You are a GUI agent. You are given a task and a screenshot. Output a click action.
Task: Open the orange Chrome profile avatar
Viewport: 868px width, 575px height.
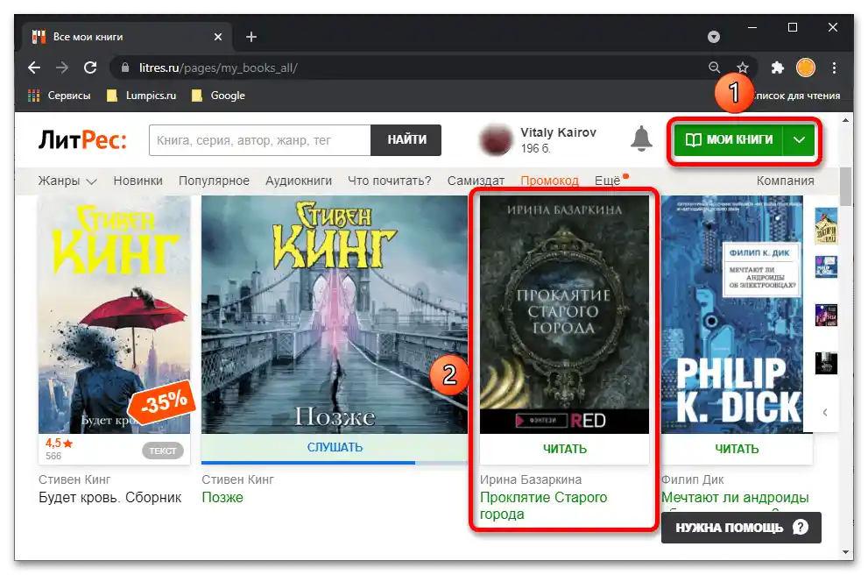pyautogui.click(x=806, y=67)
